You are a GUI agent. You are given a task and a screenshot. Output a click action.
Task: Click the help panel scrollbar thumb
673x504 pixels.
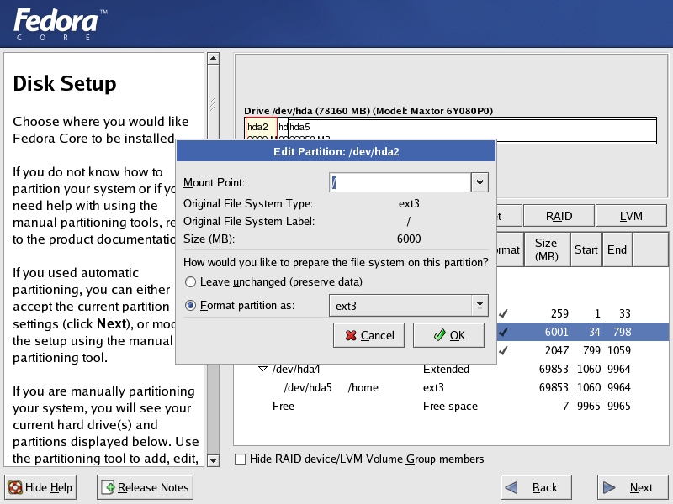[213, 102]
